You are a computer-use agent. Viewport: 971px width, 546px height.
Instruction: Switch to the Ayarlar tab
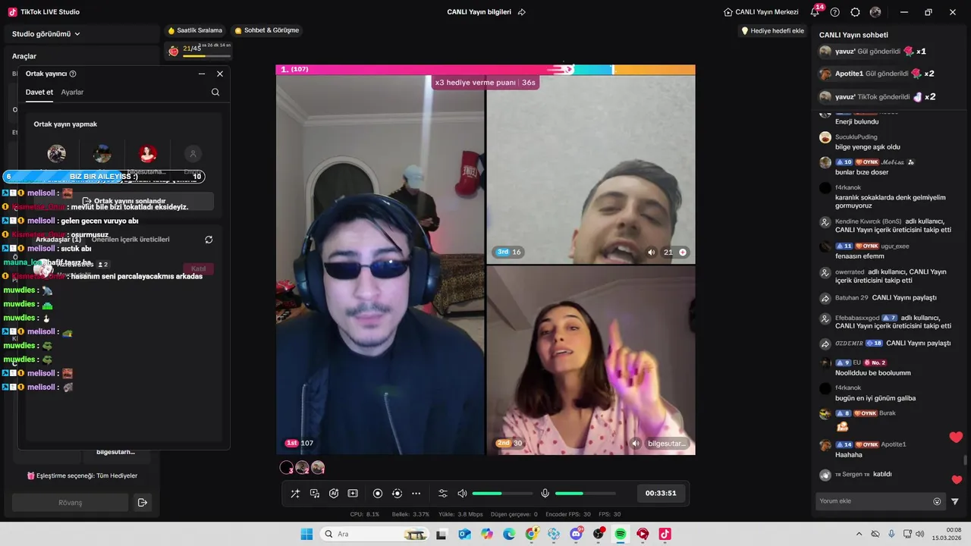[x=72, y=92]
